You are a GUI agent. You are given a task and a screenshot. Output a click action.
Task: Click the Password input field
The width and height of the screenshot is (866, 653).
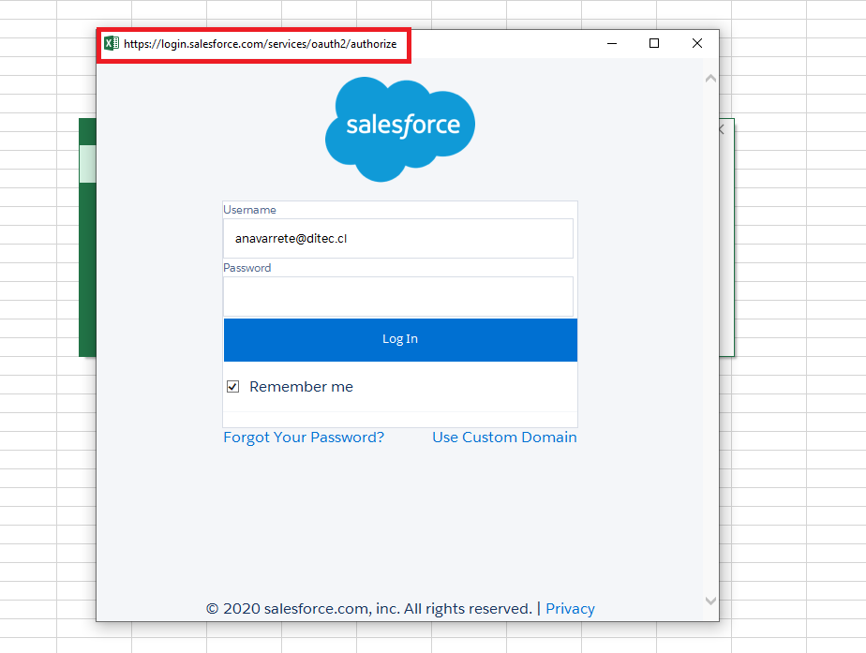tap(398, 296)
